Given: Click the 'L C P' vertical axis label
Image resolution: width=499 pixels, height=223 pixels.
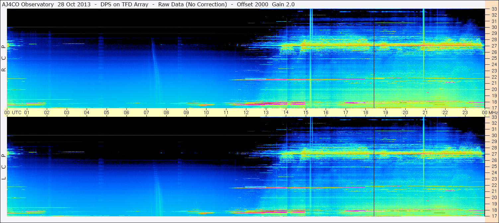Looking at the screenshot, I should 4,167.
